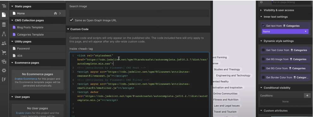The width and height of the screenshot is (313, 117).
Task: Enable Get BG Color from Categories
Action: (263, 68)
